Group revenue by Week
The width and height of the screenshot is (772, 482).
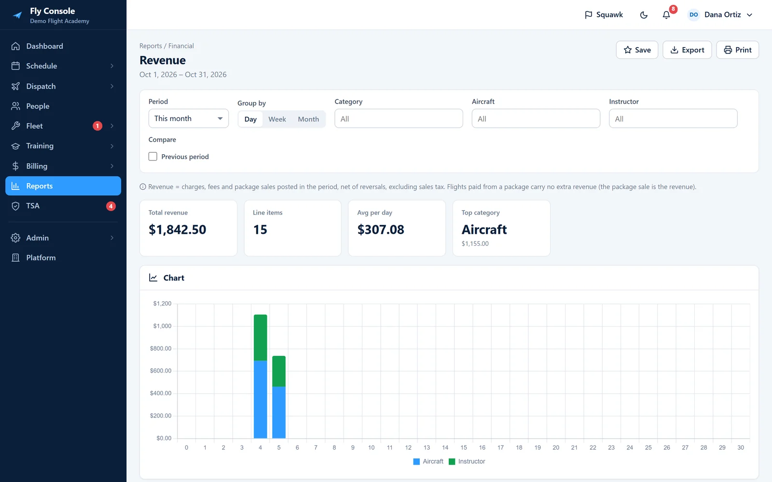277,119
